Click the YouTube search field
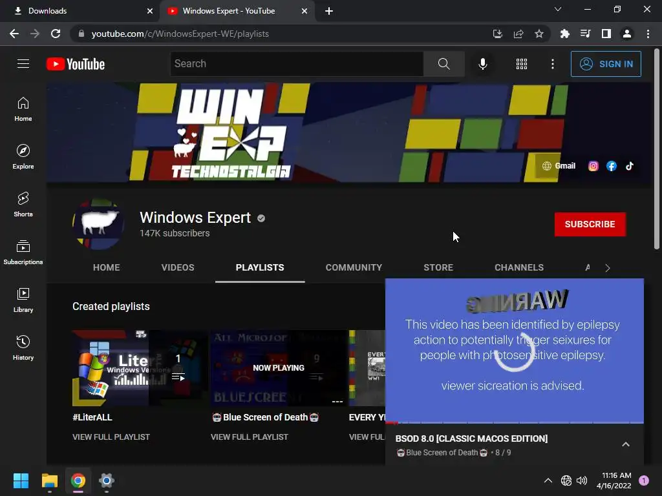This screenshot has width=662, height=496. coord(297,64)
